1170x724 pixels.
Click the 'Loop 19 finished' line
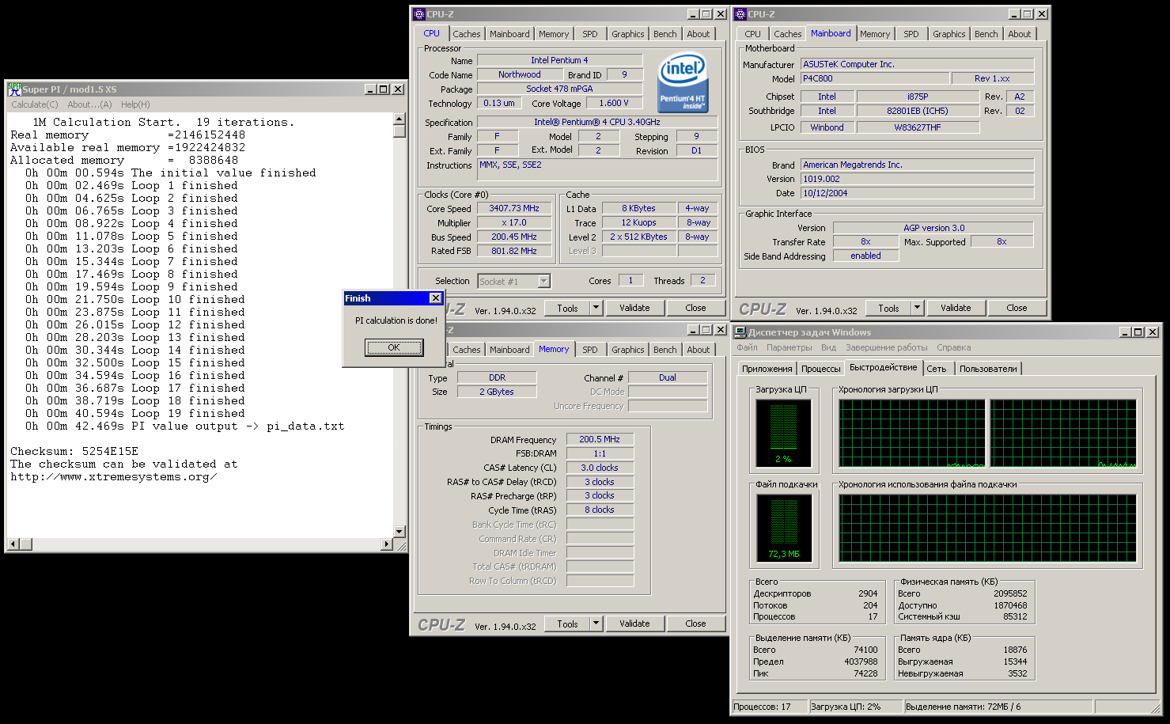click(x=188, y=414)
